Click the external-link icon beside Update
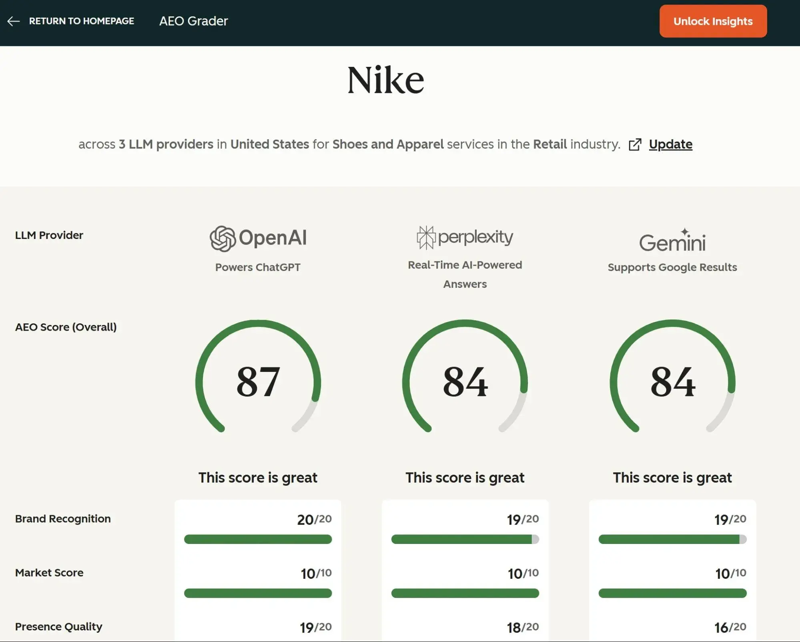This screenshot has height=642, width=800. pos(635,144)
